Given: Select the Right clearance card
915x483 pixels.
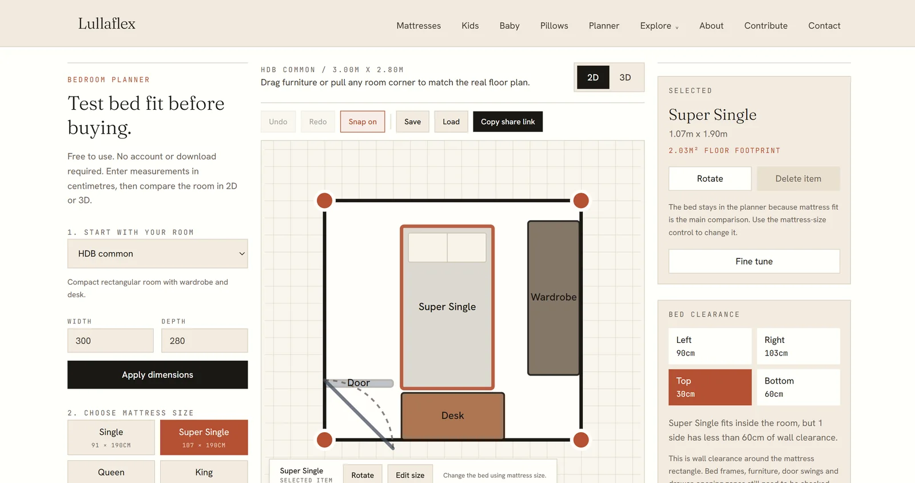Looking at the screenshot, I should click(x=798, y=346).
